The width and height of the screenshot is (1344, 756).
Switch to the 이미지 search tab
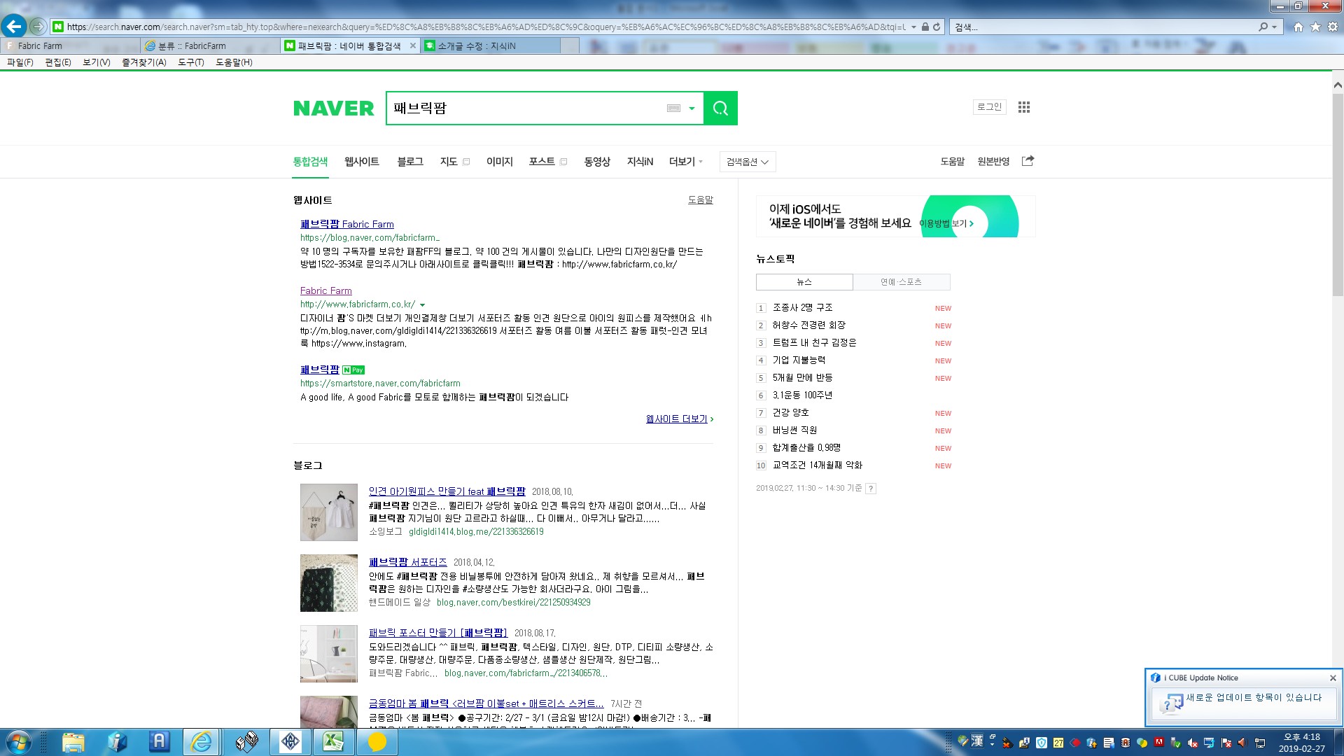[500, 162]
